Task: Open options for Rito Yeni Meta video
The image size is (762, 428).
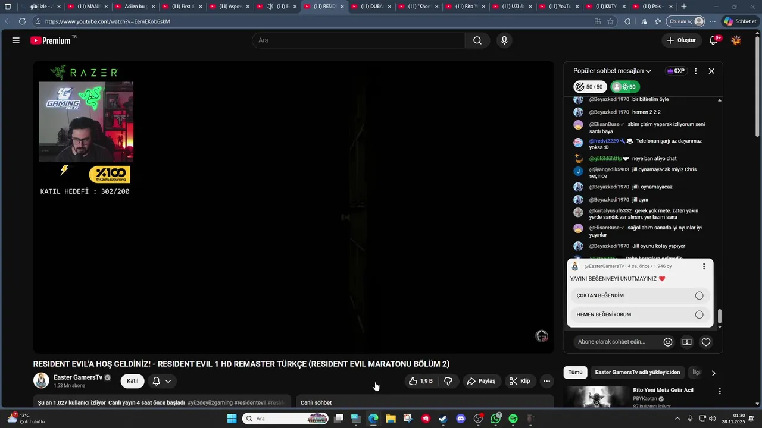Action: (720, 391)
